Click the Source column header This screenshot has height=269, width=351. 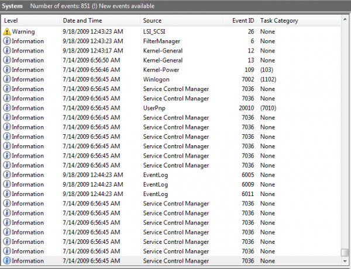181,20
